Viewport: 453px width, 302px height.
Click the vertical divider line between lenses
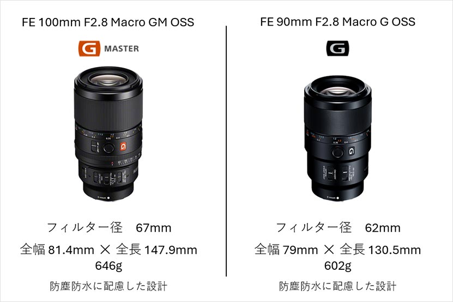[226, 151]
